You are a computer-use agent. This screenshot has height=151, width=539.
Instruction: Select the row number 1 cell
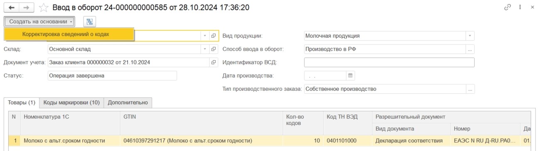coord(15,141)
